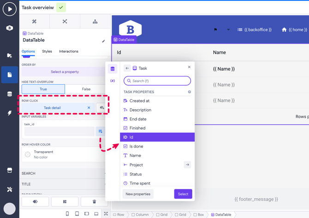Click the delete trash icon for component
309x218 pixels.
click(94, 201)
